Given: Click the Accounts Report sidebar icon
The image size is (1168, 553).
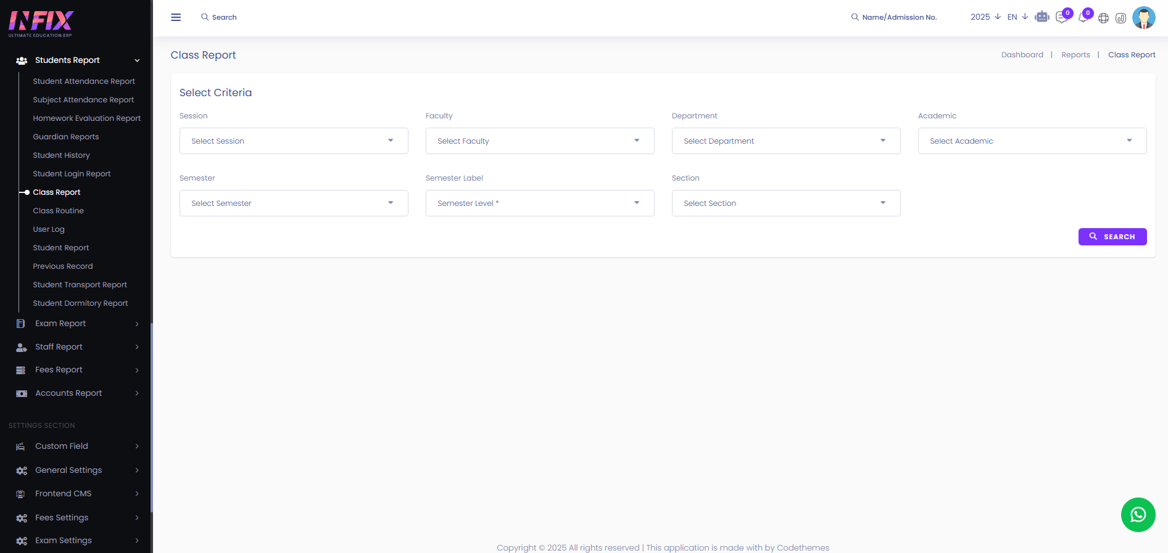Looking at the screenshot, I should (x=22, y=393).
